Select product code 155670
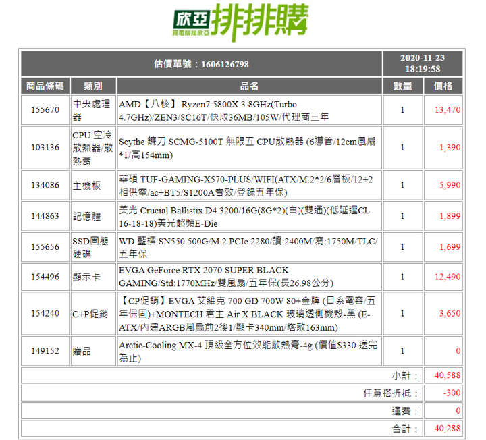Screen dimensions: 486x440 (x=45, y=110)
